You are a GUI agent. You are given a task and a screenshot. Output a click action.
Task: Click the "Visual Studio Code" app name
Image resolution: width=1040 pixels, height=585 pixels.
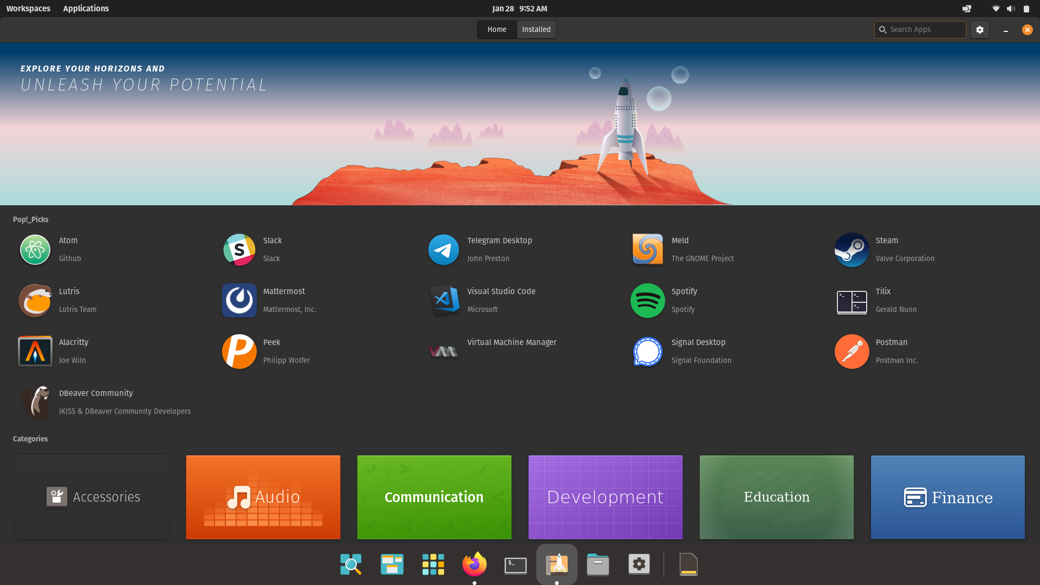tap(501, 291)
